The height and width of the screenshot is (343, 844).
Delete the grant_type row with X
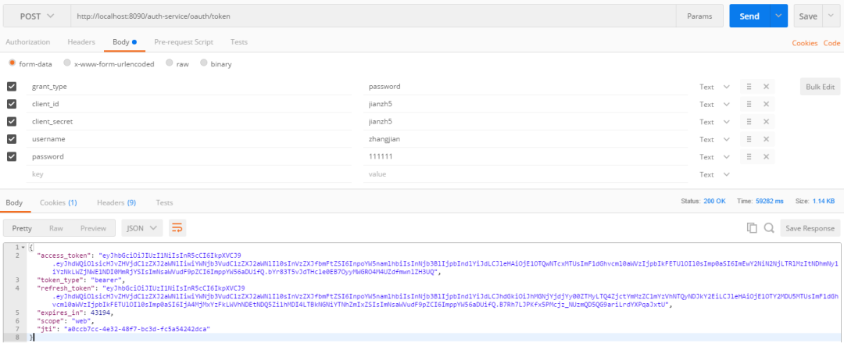[x=766, y=87]
